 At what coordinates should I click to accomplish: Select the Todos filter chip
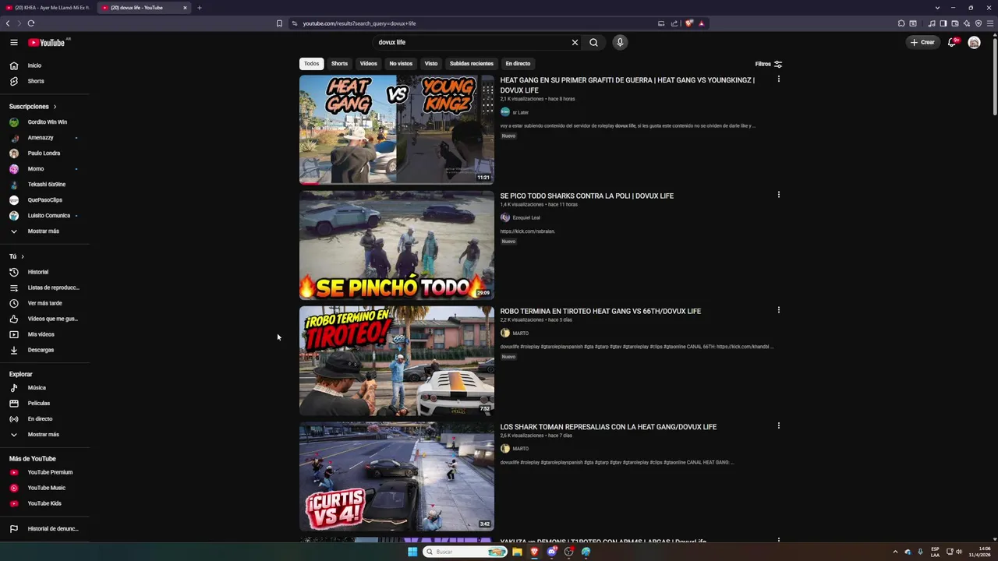click(311, 63)
